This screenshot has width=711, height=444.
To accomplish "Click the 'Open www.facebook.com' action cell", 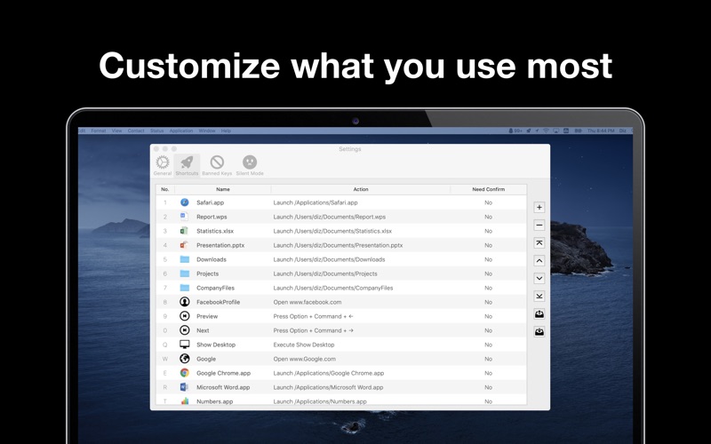I will pyautogui.click(x=308, y=302).
